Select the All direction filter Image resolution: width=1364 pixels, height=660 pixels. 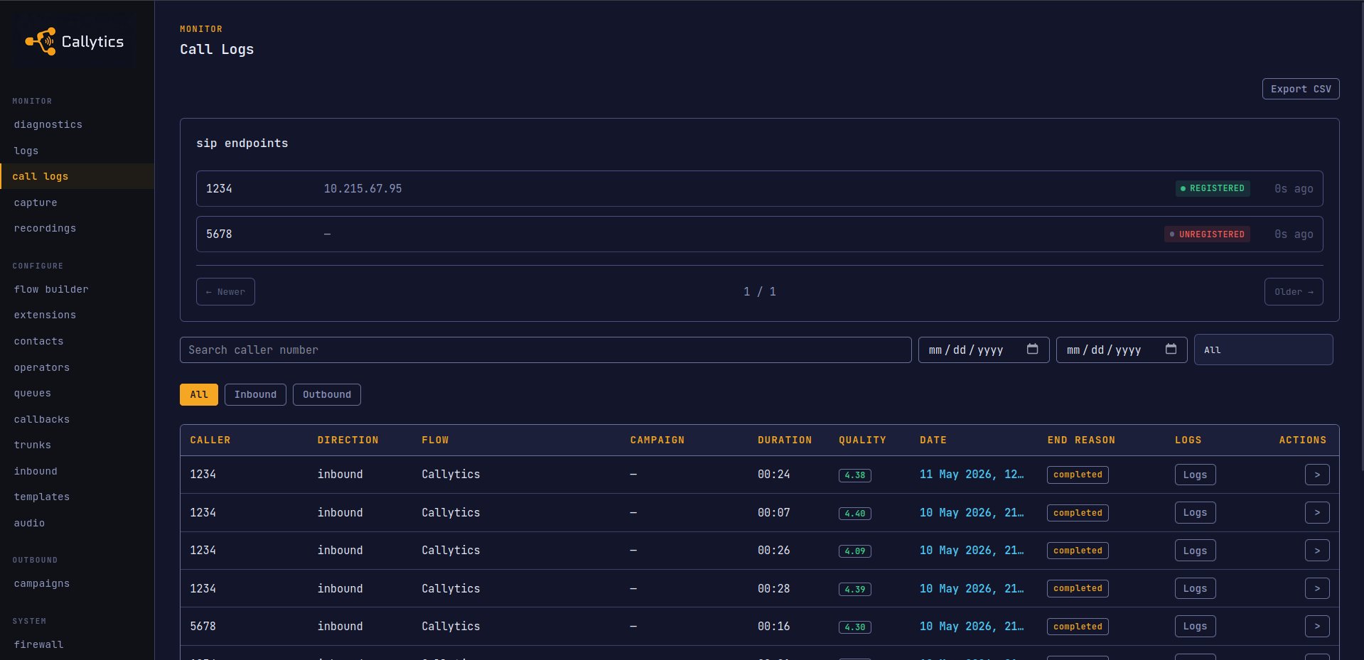199,394
